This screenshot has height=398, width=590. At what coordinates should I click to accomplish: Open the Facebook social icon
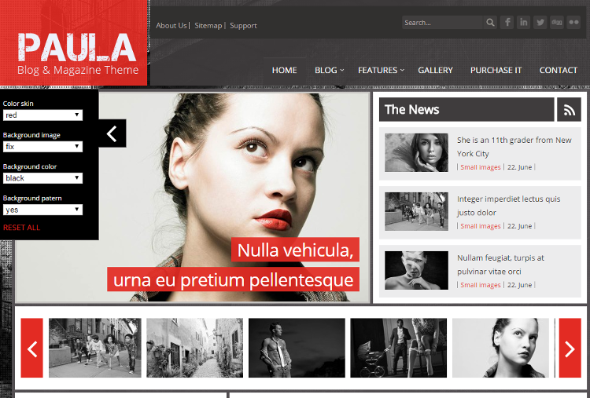[507, 23]
